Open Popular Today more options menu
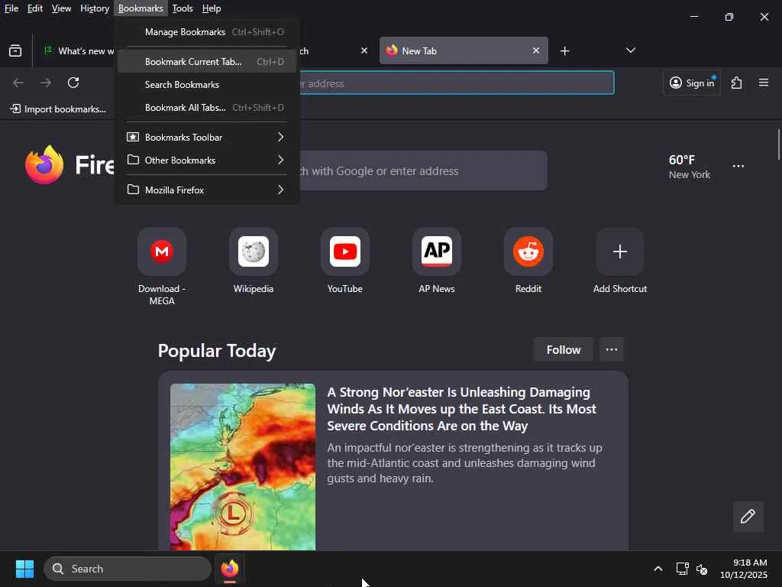This screenshot has width=782, height=587. tap(612, 350)
